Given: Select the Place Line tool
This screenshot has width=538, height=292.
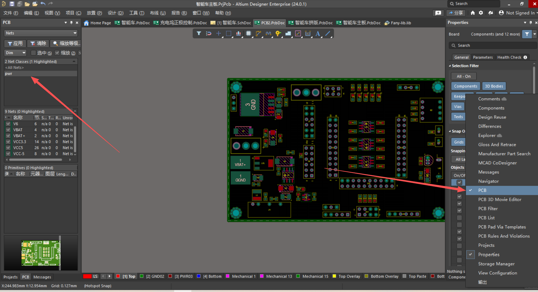Looking at the screenshot, I should point(327,33).
